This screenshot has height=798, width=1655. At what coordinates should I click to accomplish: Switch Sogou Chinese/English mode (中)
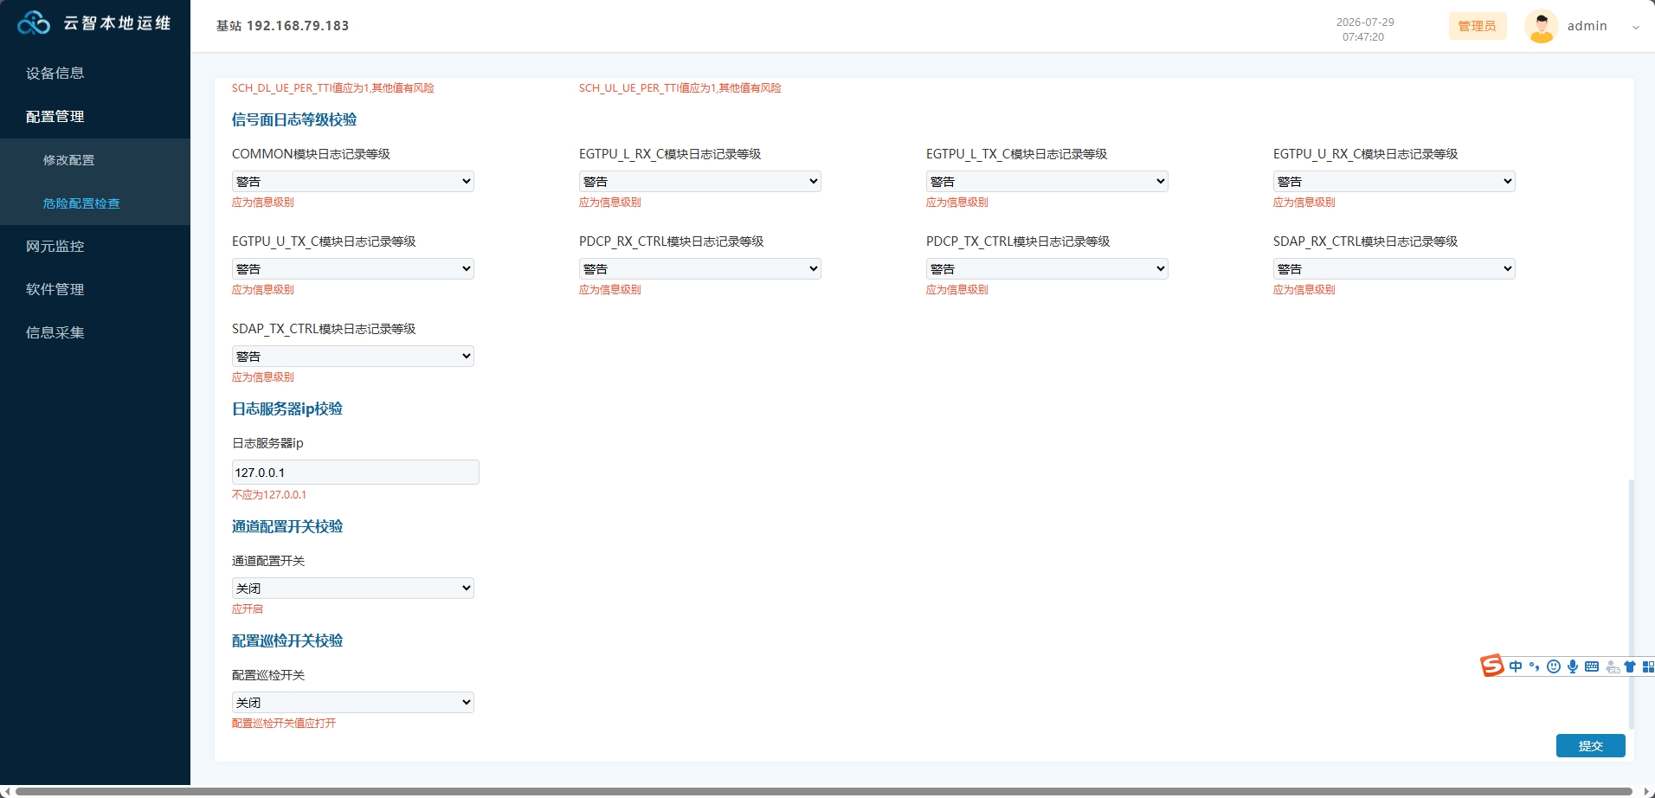(1515, 666)
